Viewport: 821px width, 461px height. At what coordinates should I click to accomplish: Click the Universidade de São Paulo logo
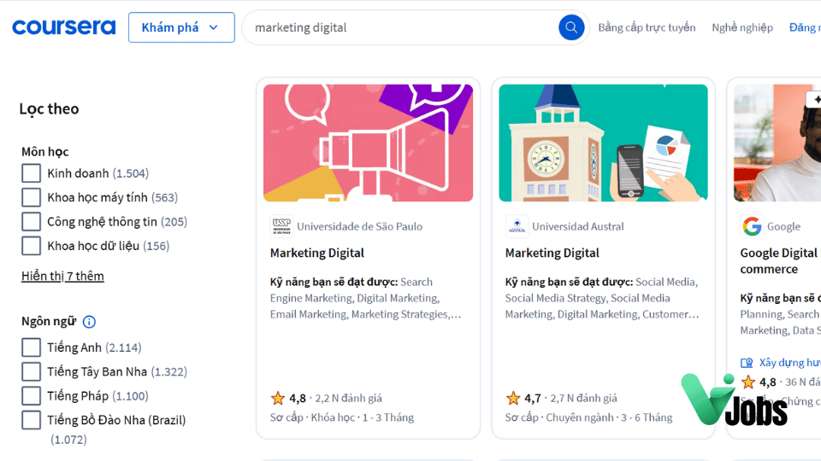[281, 226]
